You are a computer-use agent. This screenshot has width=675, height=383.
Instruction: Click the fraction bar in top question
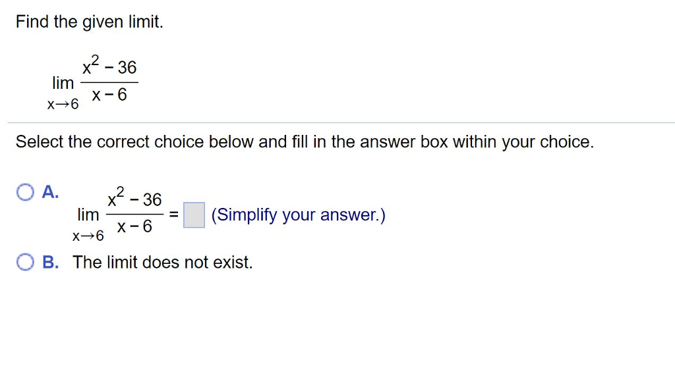pyautogui.click(x=109, y=82)
